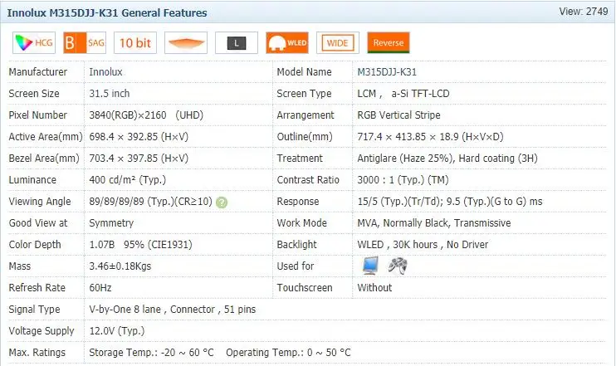Click the landscape L orientation icon
Screen dimensions: 616x366
point(237,43)
